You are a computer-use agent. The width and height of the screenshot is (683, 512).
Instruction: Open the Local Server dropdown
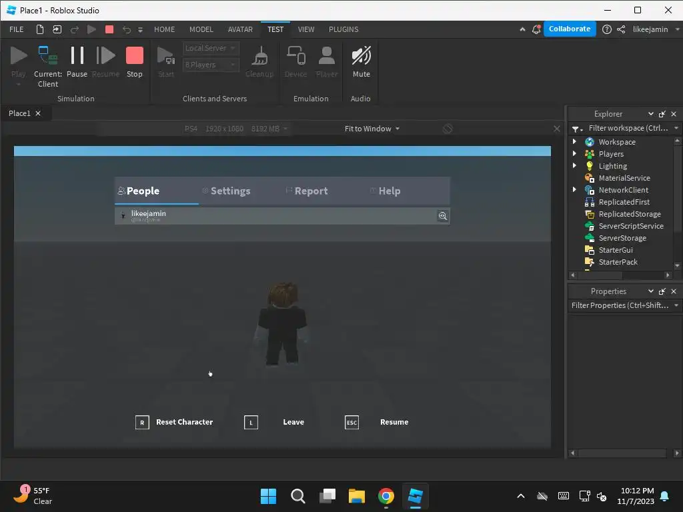click(x=211, y=48)
